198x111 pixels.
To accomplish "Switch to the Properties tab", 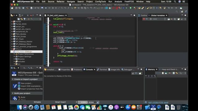I will pyautogui.click(x=64, y=69).
